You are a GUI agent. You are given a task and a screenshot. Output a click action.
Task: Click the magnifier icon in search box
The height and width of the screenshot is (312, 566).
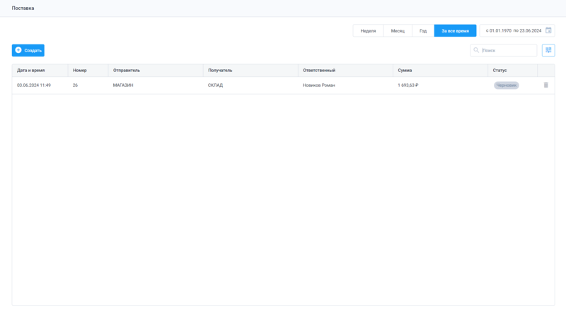pyautogui.click(x=476, y=50)
